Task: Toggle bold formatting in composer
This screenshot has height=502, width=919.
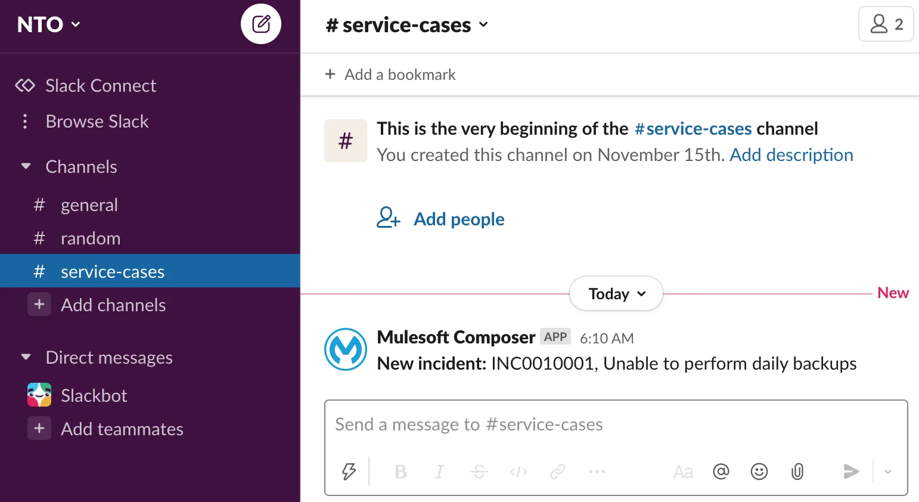Action: 400,472
